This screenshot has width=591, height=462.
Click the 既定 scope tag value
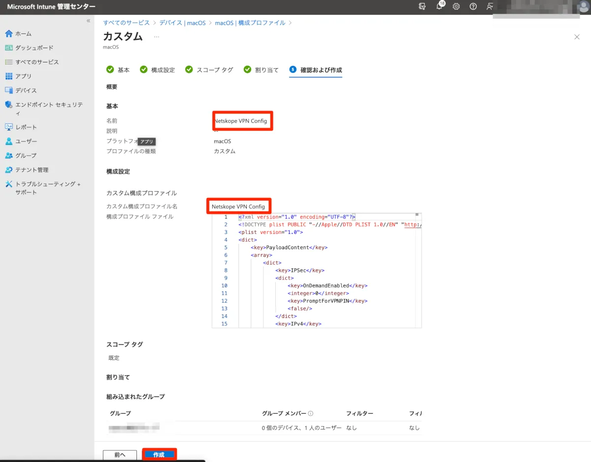(114, 358)
